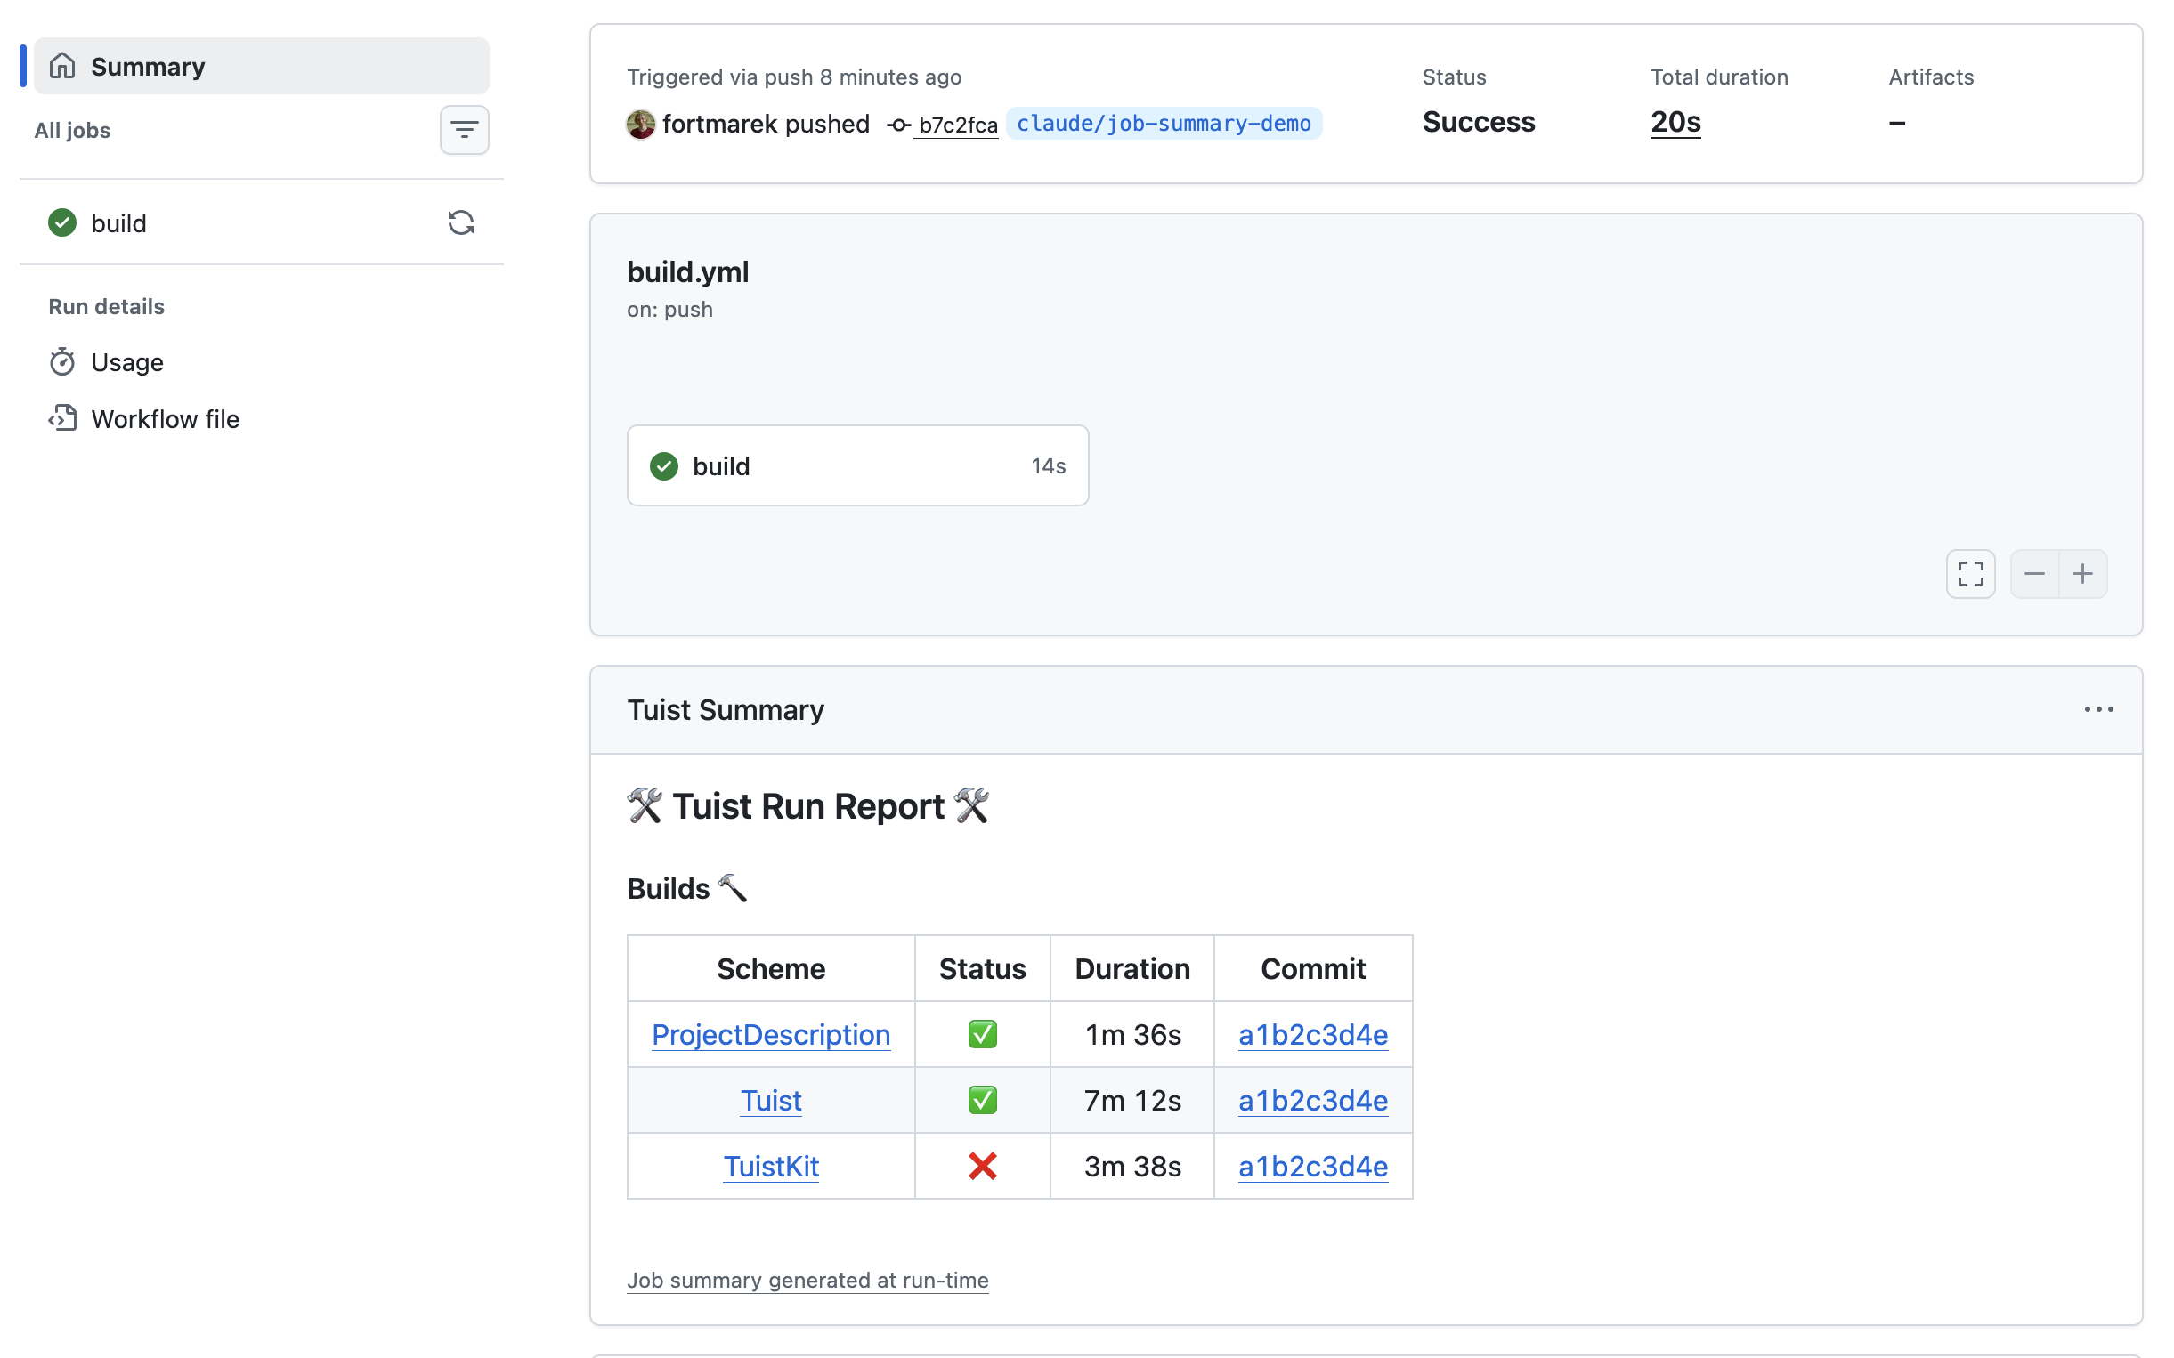The height and width of the screenshot is (1358, 2174).
Task: Open the Tuist scheme link
Action: coord(771,1100)
